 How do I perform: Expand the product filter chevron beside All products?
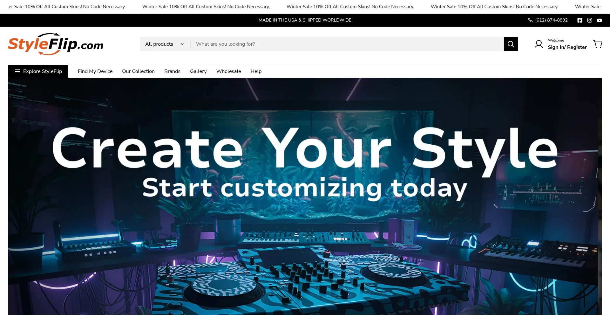coord(182,44)
